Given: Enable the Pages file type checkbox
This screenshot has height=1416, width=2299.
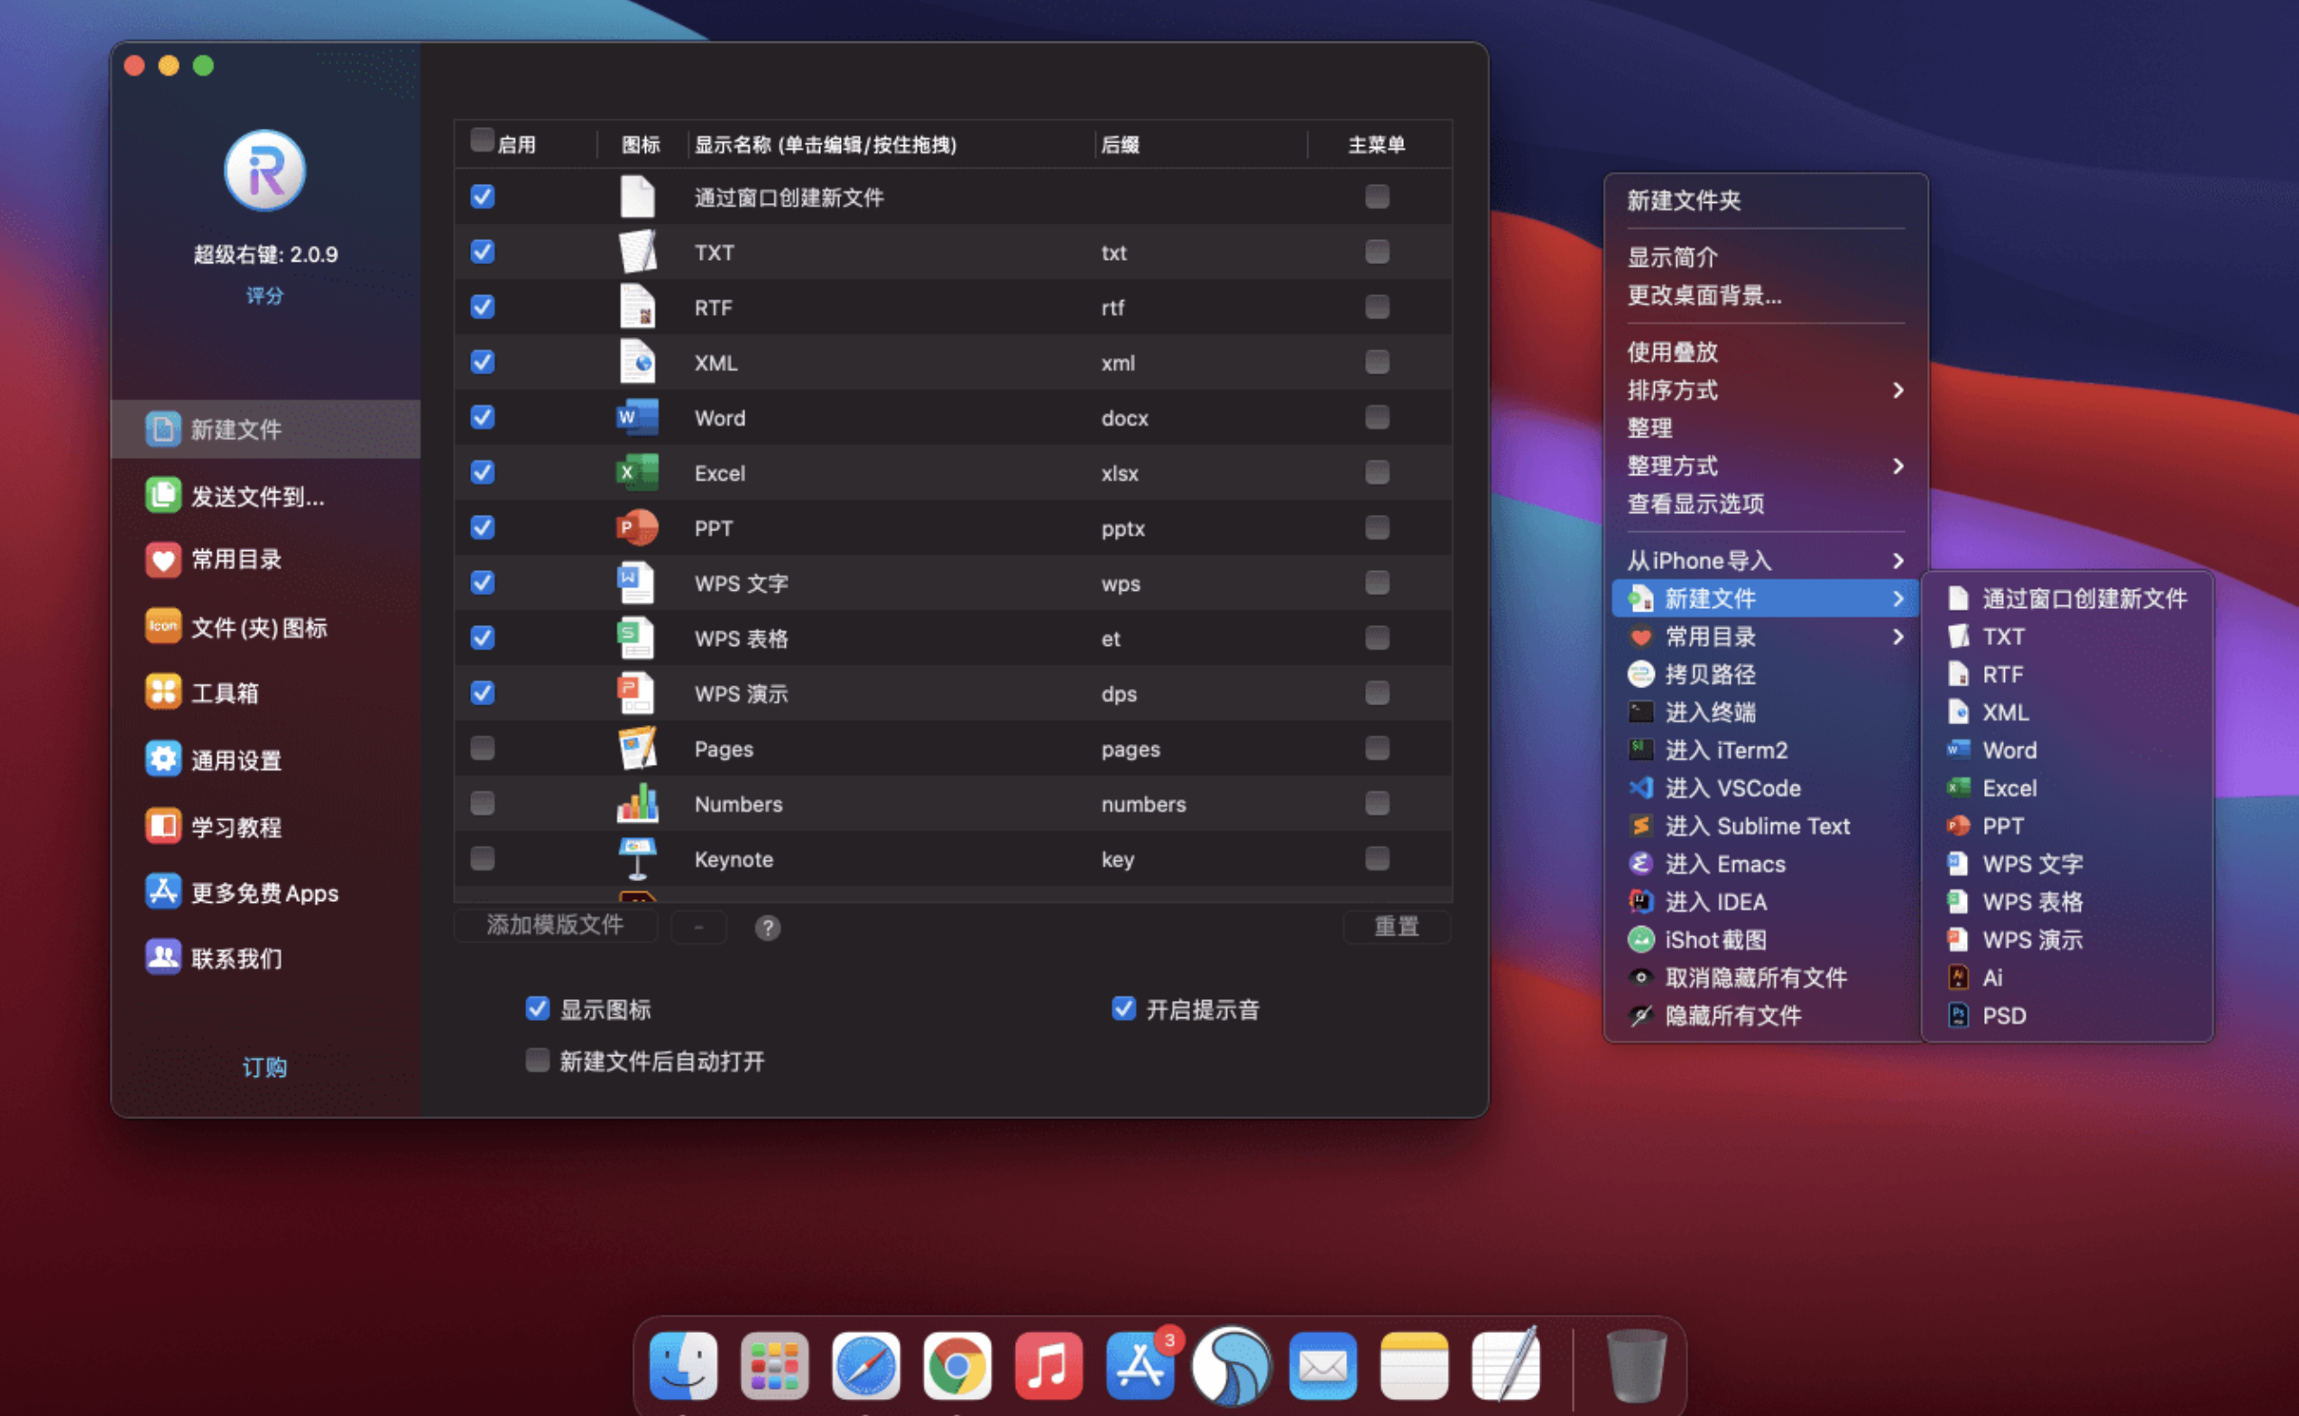Looking at the screenshot, I should click(x=483, y=749).
